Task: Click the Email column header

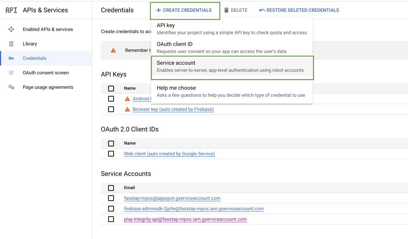Action: coord(129,188)
